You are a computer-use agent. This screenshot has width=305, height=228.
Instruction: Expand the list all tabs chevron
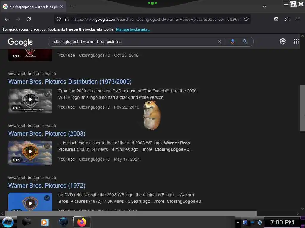(x=264, y=7)
